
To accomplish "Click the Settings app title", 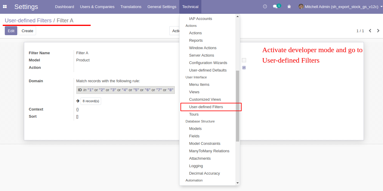I will click(26, 7).
